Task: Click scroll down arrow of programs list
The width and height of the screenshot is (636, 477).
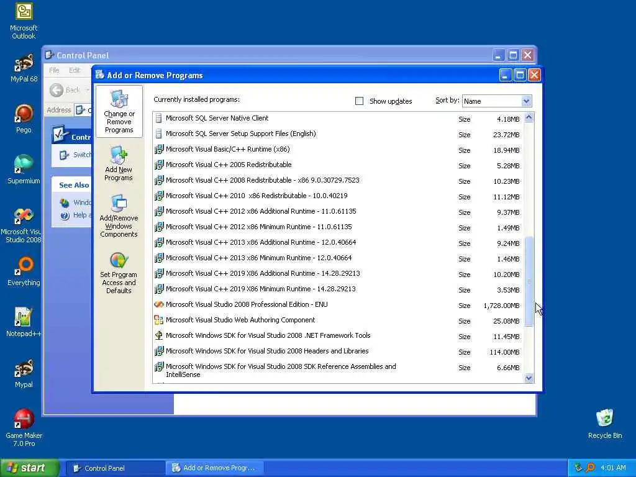Action: click(x=529, y=378)
